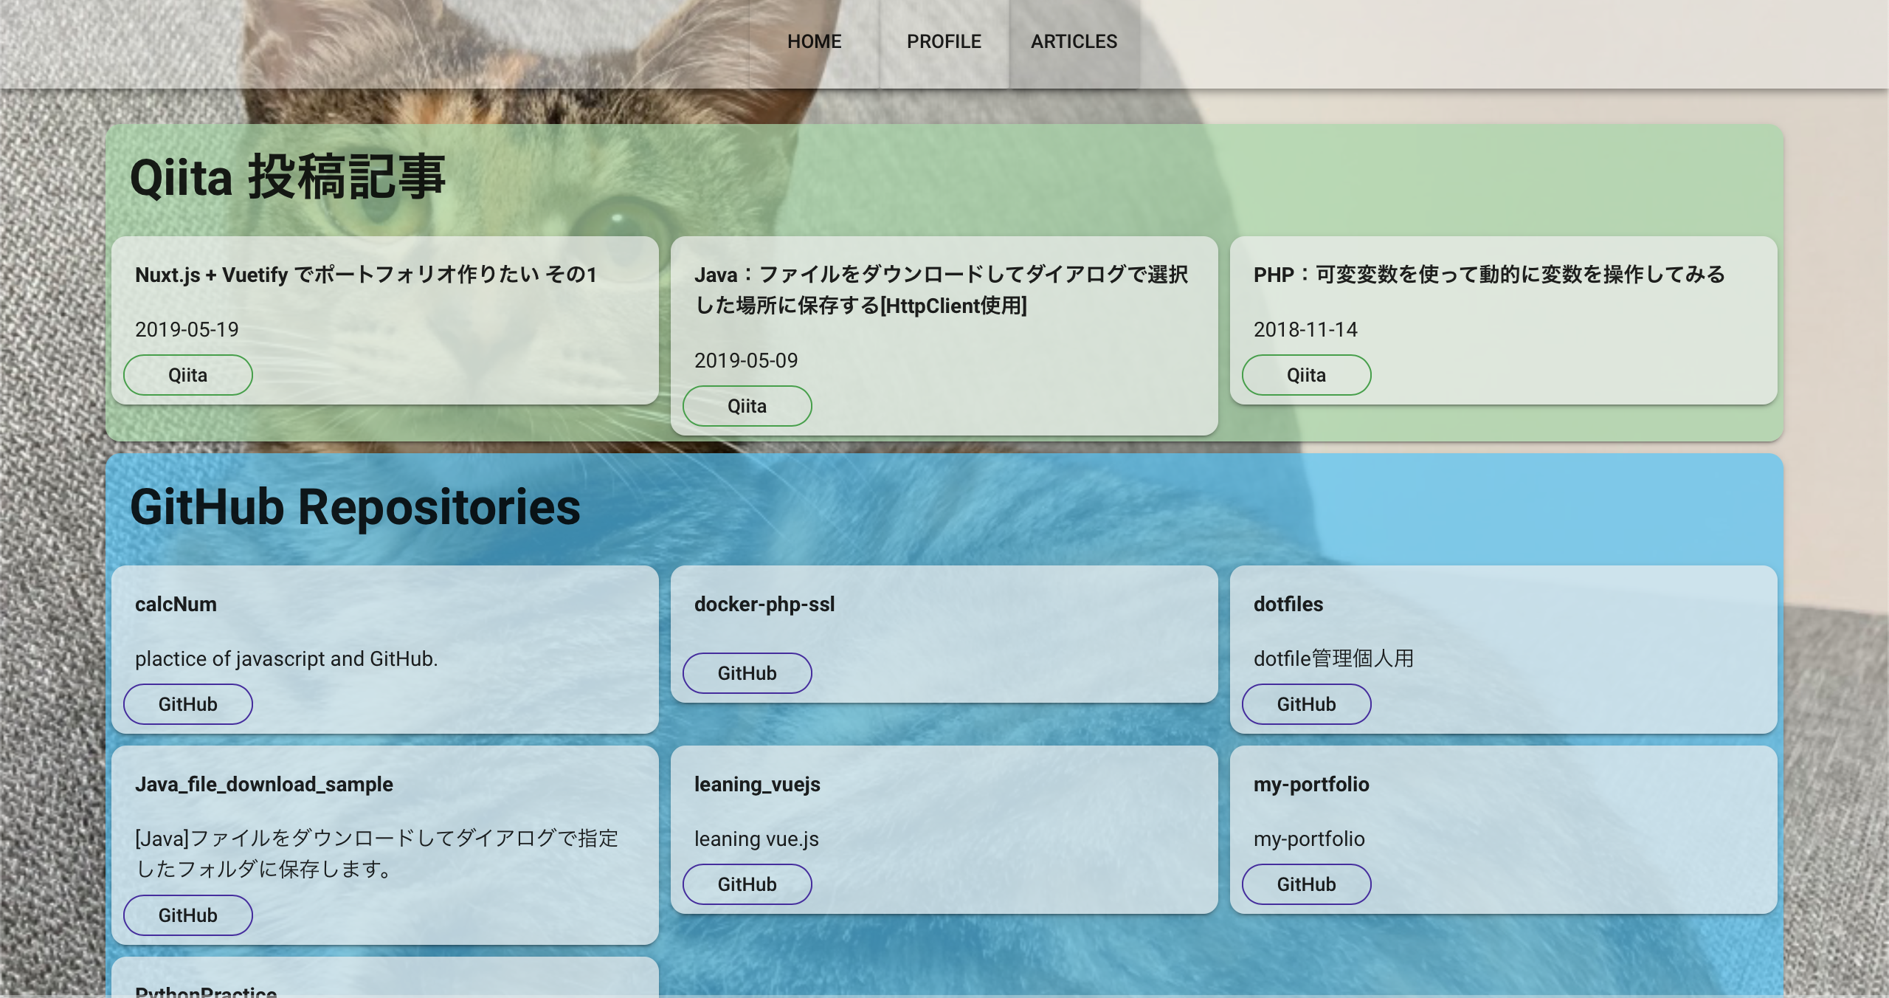
Task: Click the Java_file_download_sample repository name
Action: point(264,784)
